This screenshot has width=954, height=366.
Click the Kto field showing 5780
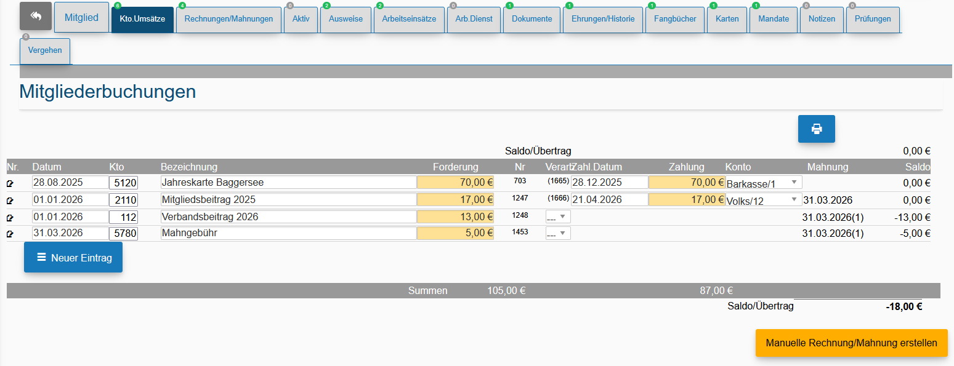click(x=124, y=233)
